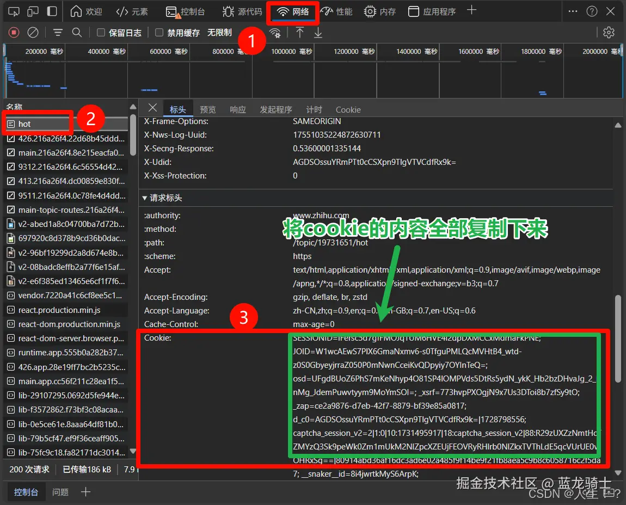
Task: Open the DevTools more options ellipsis
Action: tap(573, 11)
